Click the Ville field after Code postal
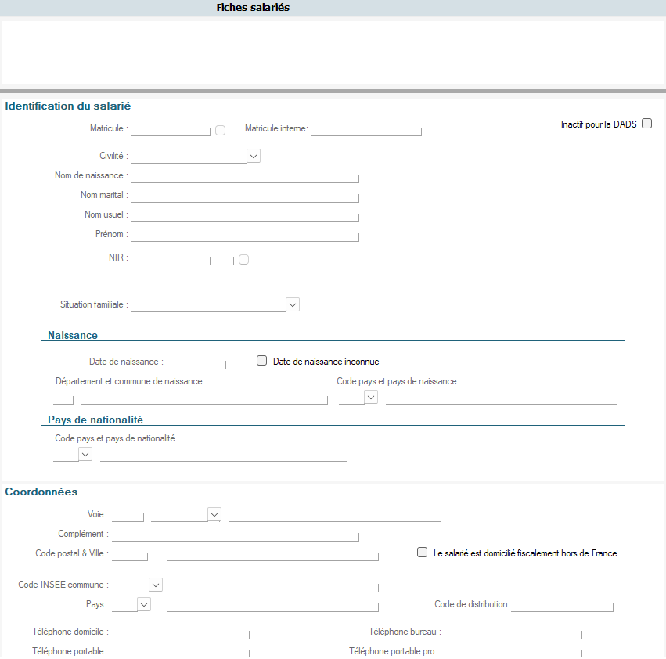The image size is (666, 659). [272, 554]
